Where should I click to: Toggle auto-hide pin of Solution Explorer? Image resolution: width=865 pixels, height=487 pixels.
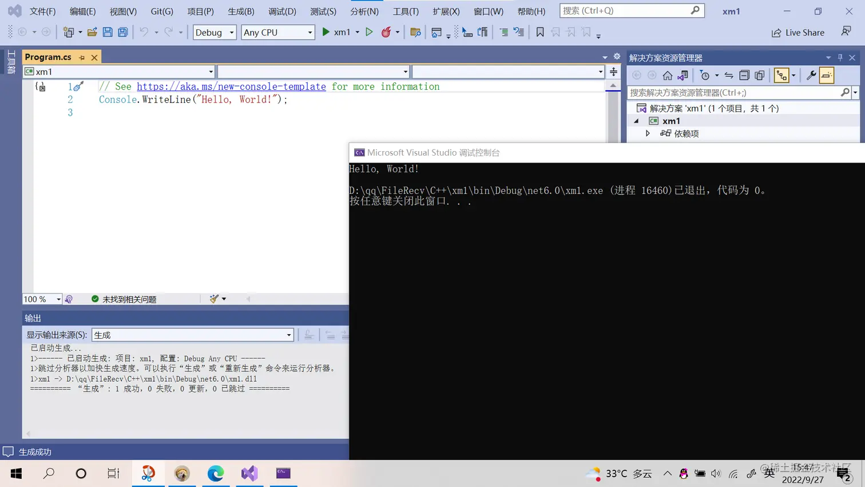click(840, 58)
